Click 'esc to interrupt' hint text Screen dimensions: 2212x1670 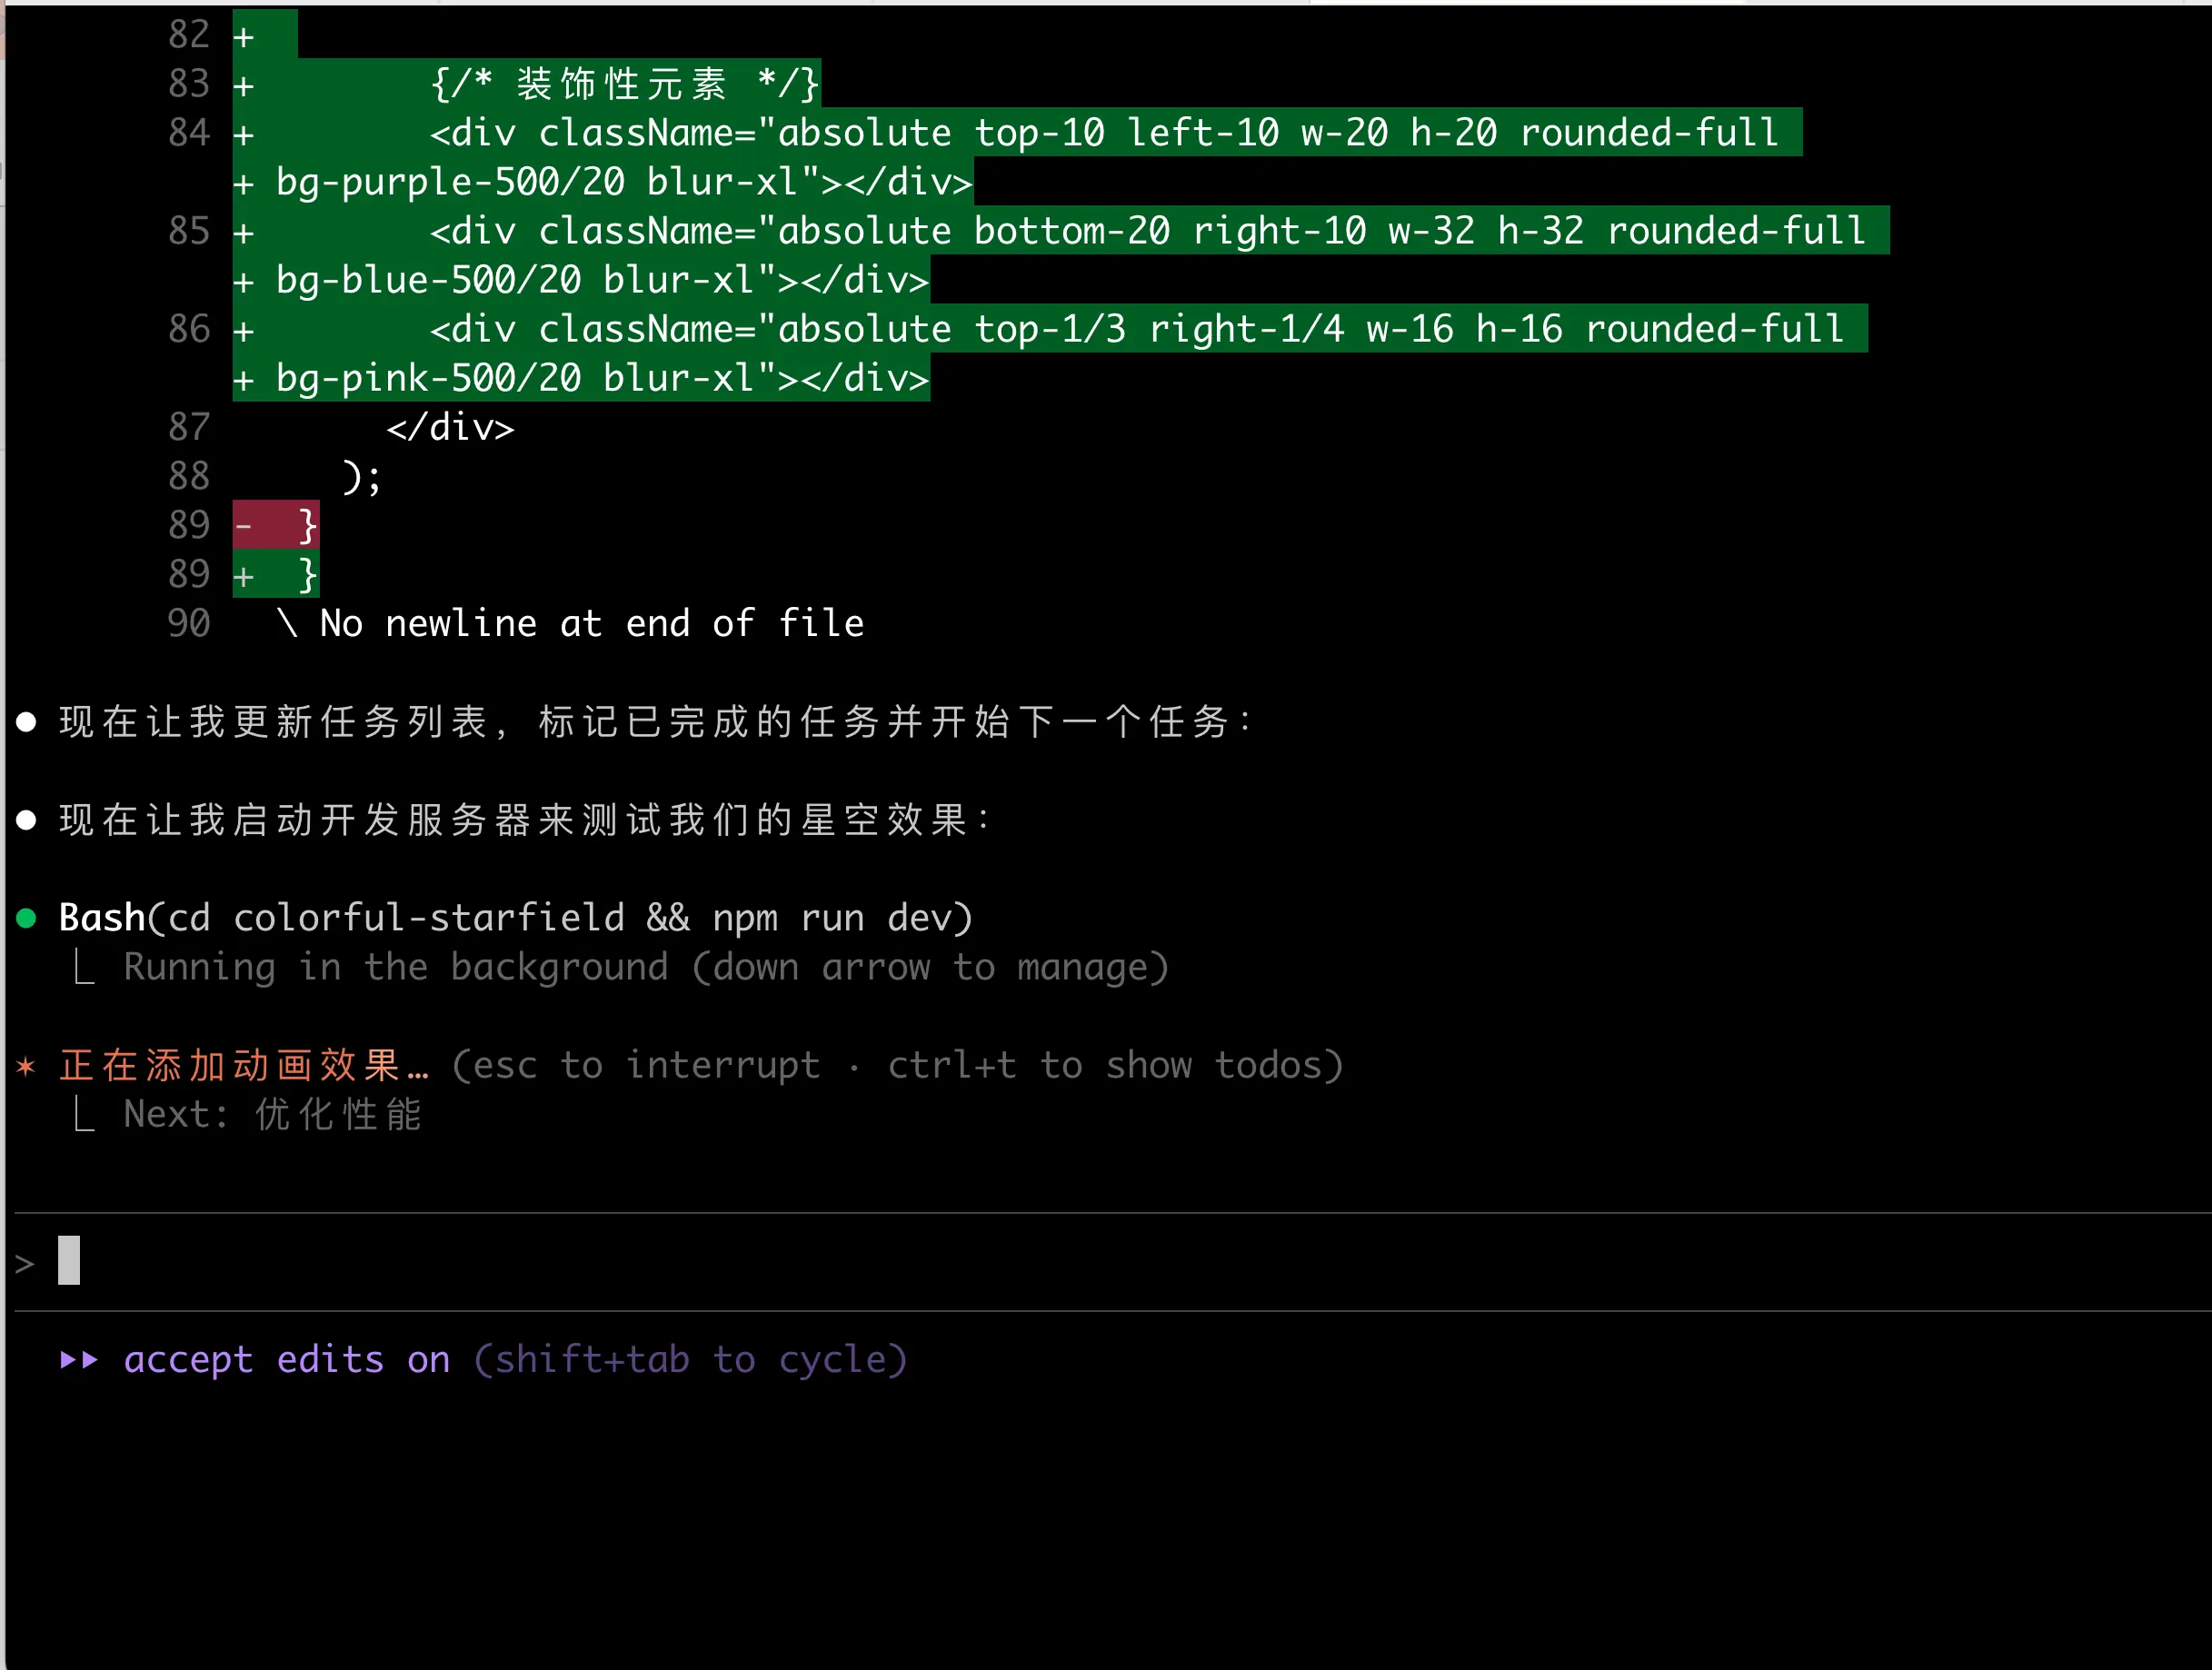coord(646,1065)
